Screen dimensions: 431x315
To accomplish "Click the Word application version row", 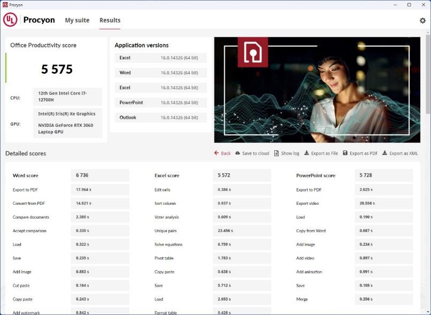I will pos(160,73).
